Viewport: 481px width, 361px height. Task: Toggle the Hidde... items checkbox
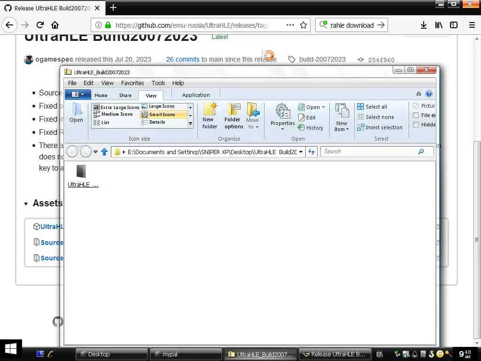[416, 124]
